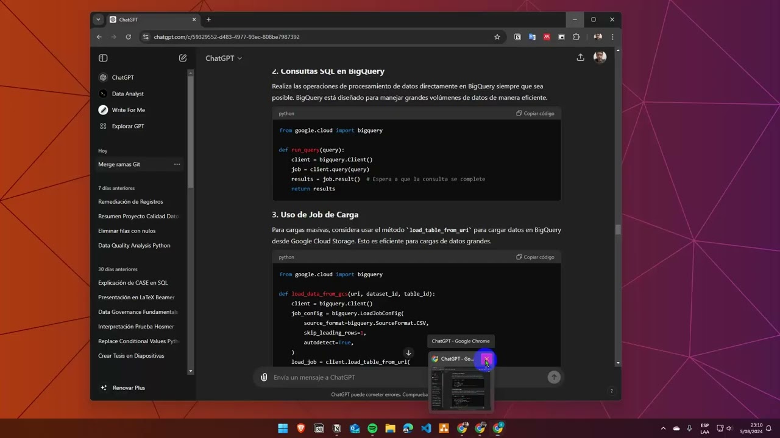The height and width of the screenshot is (438, 780).
Task: Collapse the ChatGPT sidebar panel
Action: tap(103, 58)
